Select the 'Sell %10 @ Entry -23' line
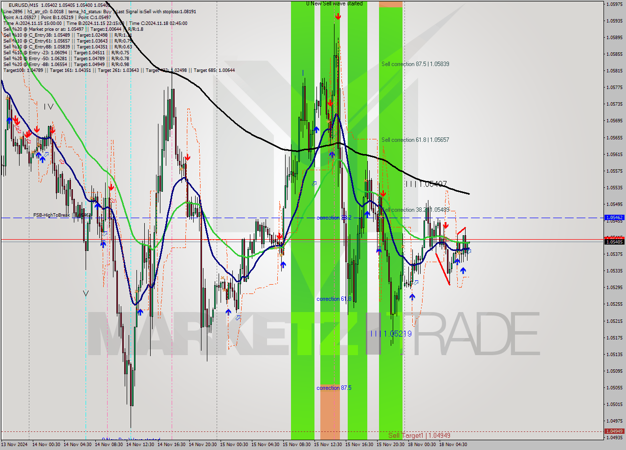626x450 pixels. tap(66, 52)
